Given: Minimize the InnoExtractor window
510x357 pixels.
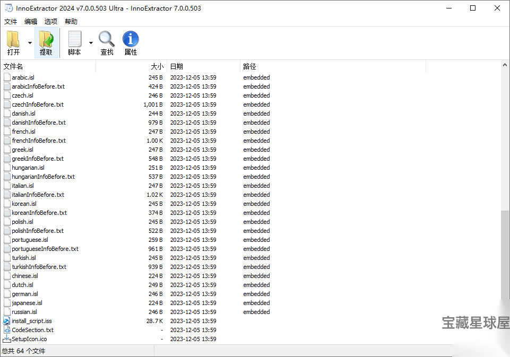Looking at the screenshot, I should [449, 8].
